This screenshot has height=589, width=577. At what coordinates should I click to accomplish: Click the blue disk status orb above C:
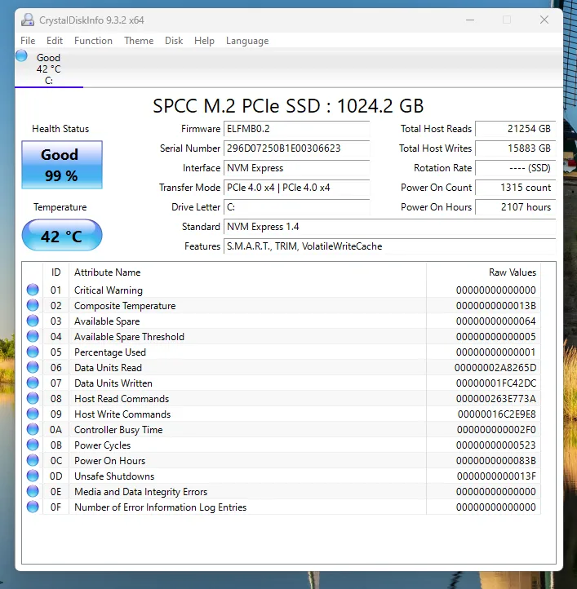(21, 56)
